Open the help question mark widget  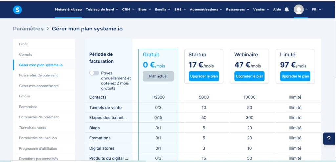tap(329, 139)
